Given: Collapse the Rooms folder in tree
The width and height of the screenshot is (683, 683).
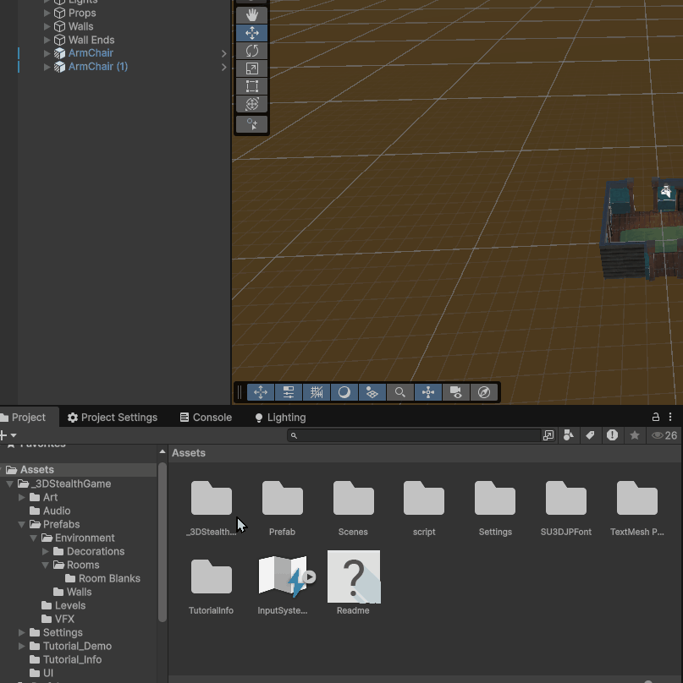Looking at the screenshot, I should (46, 566).
